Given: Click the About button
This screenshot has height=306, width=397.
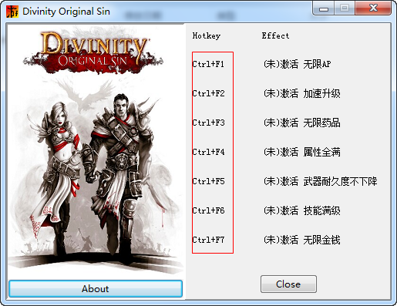Looking at the screenshot, I should click(96, 289).
